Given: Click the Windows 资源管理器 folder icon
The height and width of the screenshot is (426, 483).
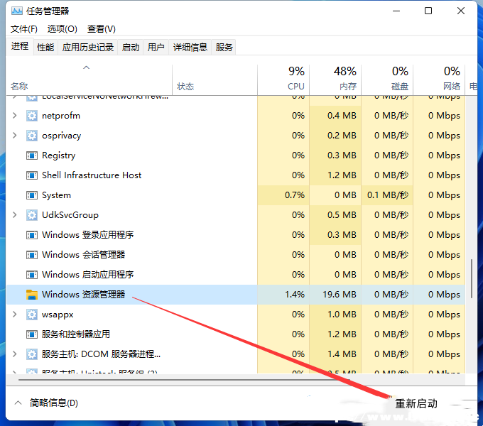Looking at the screenshot, I should (x=32, y=295).
